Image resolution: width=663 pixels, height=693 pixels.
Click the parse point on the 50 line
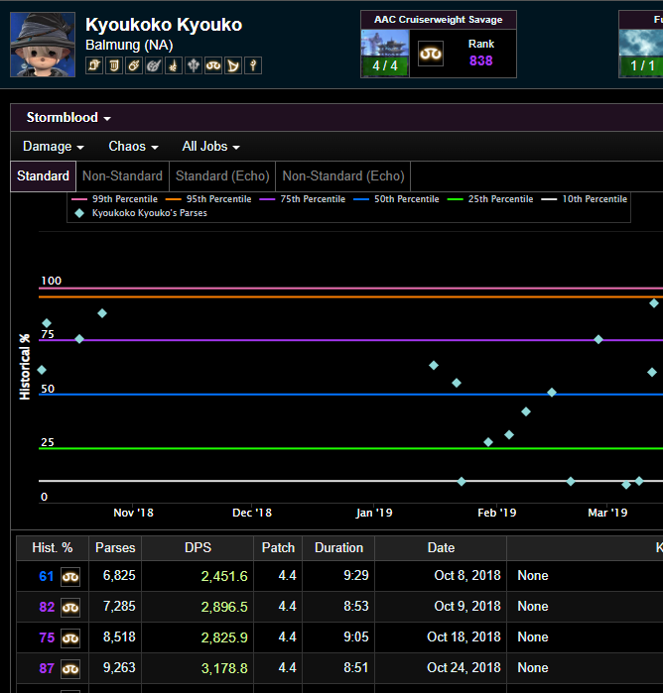point(552,392)
